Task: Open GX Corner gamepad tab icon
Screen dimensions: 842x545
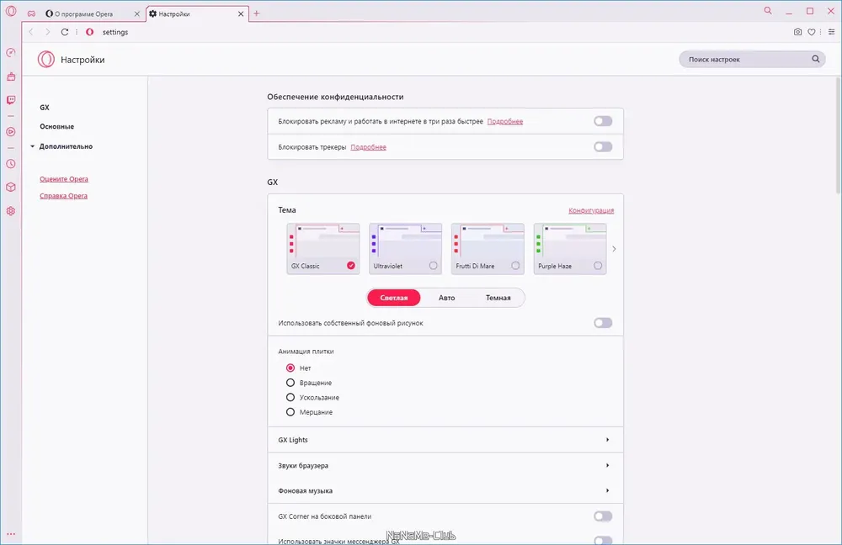Action: (x=31, y=14)
